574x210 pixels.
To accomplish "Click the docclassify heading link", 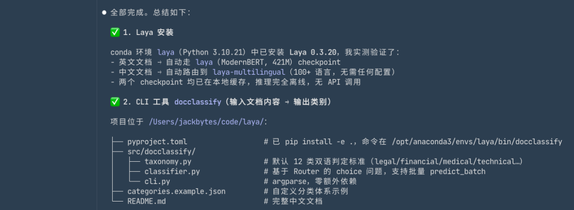I will pos(198,102).
